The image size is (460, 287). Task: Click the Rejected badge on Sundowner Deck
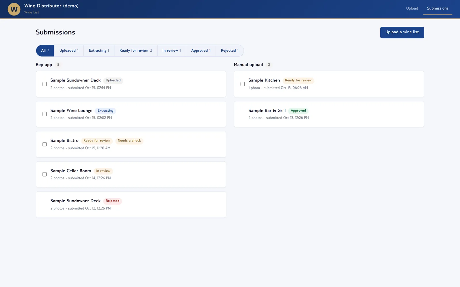[x=112, y=201]
